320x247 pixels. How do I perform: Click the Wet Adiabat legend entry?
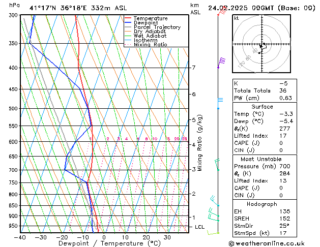(x=146, y=36)
